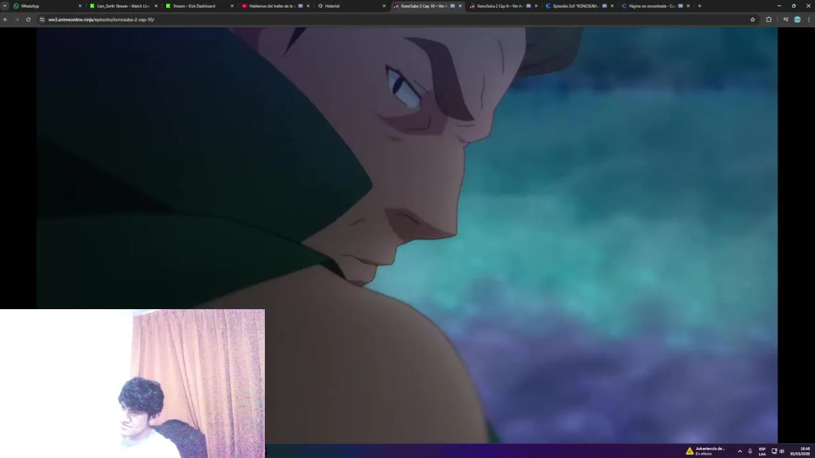
Task: Close the Kick Dashboard tab
Action: point(232,6)
